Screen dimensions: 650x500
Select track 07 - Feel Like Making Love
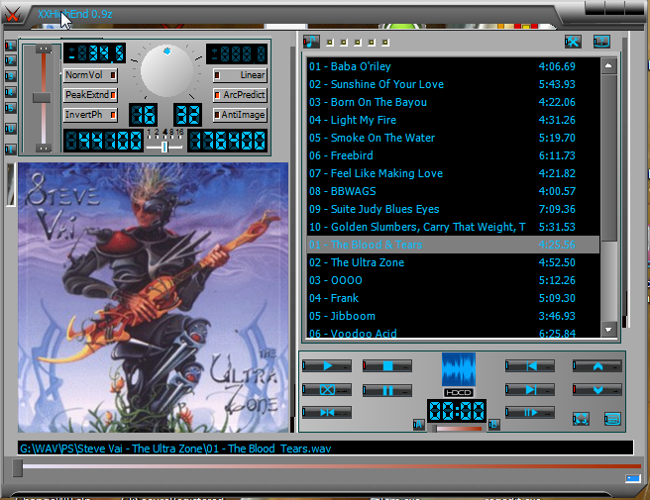453,173
